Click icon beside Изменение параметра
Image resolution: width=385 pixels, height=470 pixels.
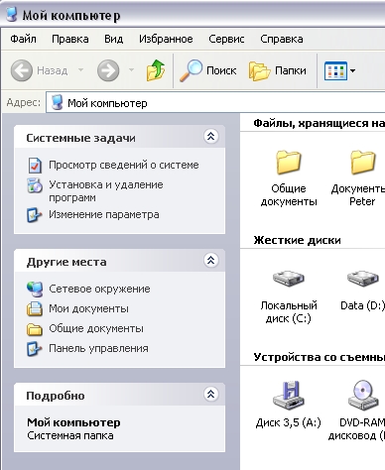coord(35,215)
